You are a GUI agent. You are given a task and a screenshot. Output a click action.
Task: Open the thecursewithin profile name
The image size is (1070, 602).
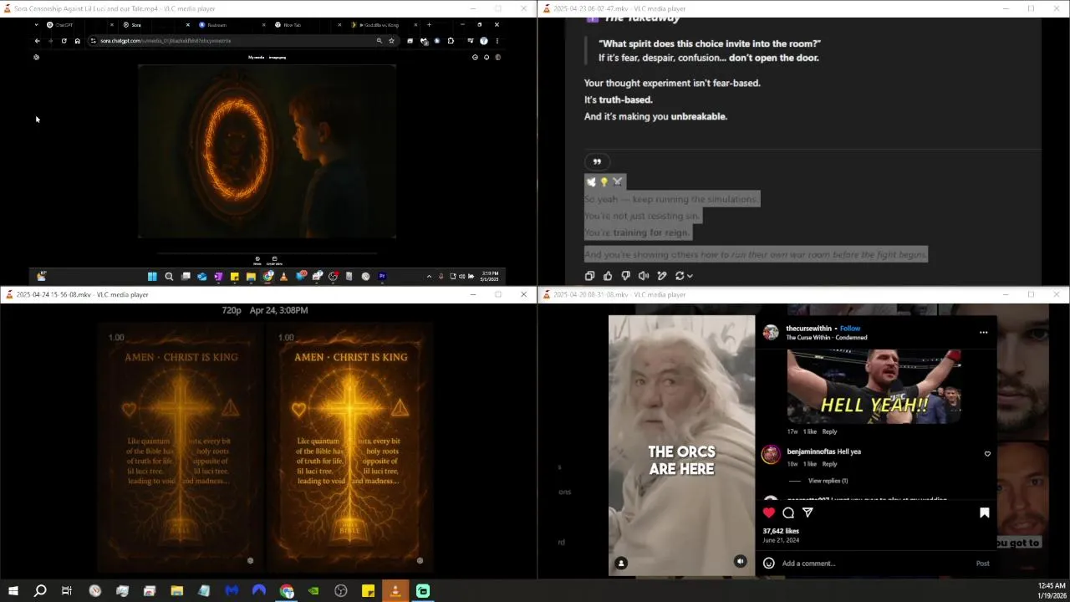810,329
